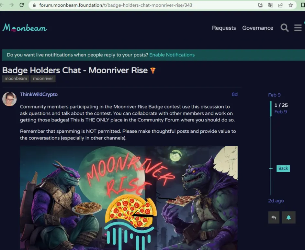The height and width of the screenshot is (250, 305).
Task: Click the pizza emoji in the title
Action: point(153,70)
